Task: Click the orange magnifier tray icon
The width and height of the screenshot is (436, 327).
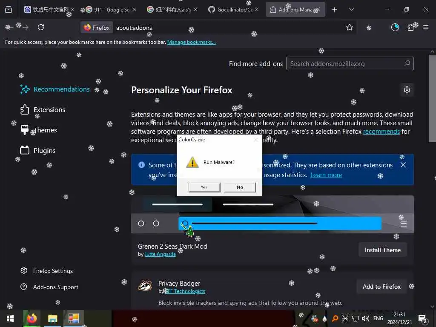Action: click(x=335, y=318)
